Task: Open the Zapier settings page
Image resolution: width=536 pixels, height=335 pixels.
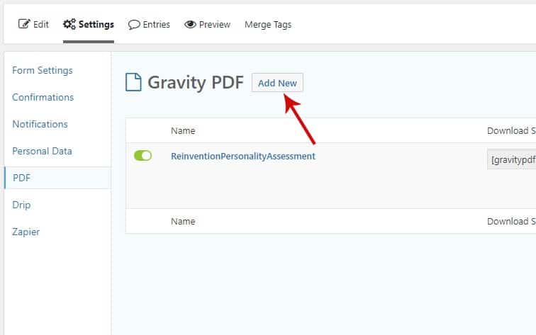Action: pos(26,232)
